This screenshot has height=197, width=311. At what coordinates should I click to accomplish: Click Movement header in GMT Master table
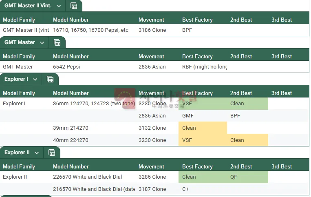(151, 57)
